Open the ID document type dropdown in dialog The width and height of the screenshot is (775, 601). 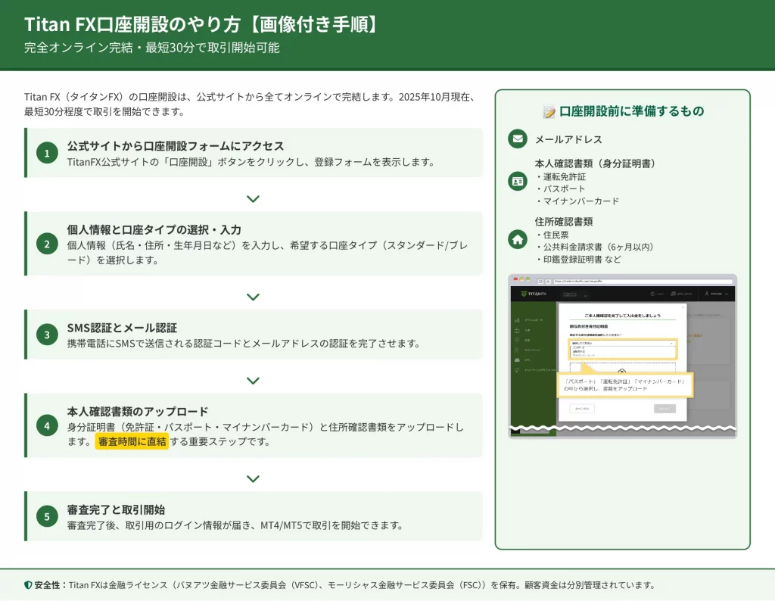[621, 343]
